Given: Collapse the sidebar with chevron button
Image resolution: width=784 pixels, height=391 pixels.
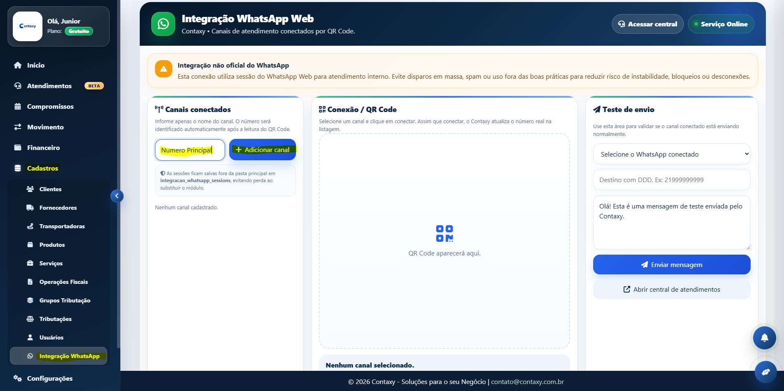Looking at the screenshot, I should coord(117,196).
